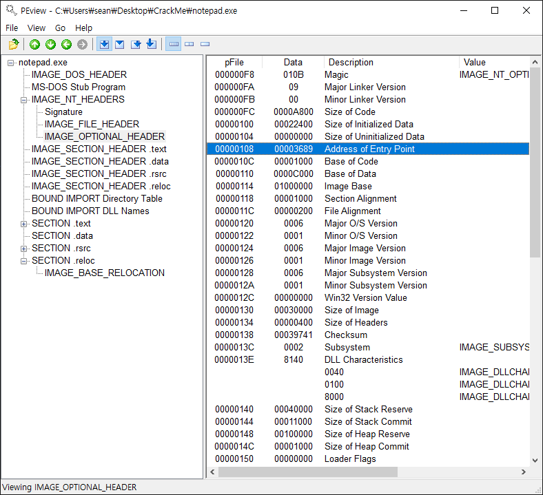Screen dimensions: 543x495
Task: Open the Help menu
Action: tap(84, 28)
